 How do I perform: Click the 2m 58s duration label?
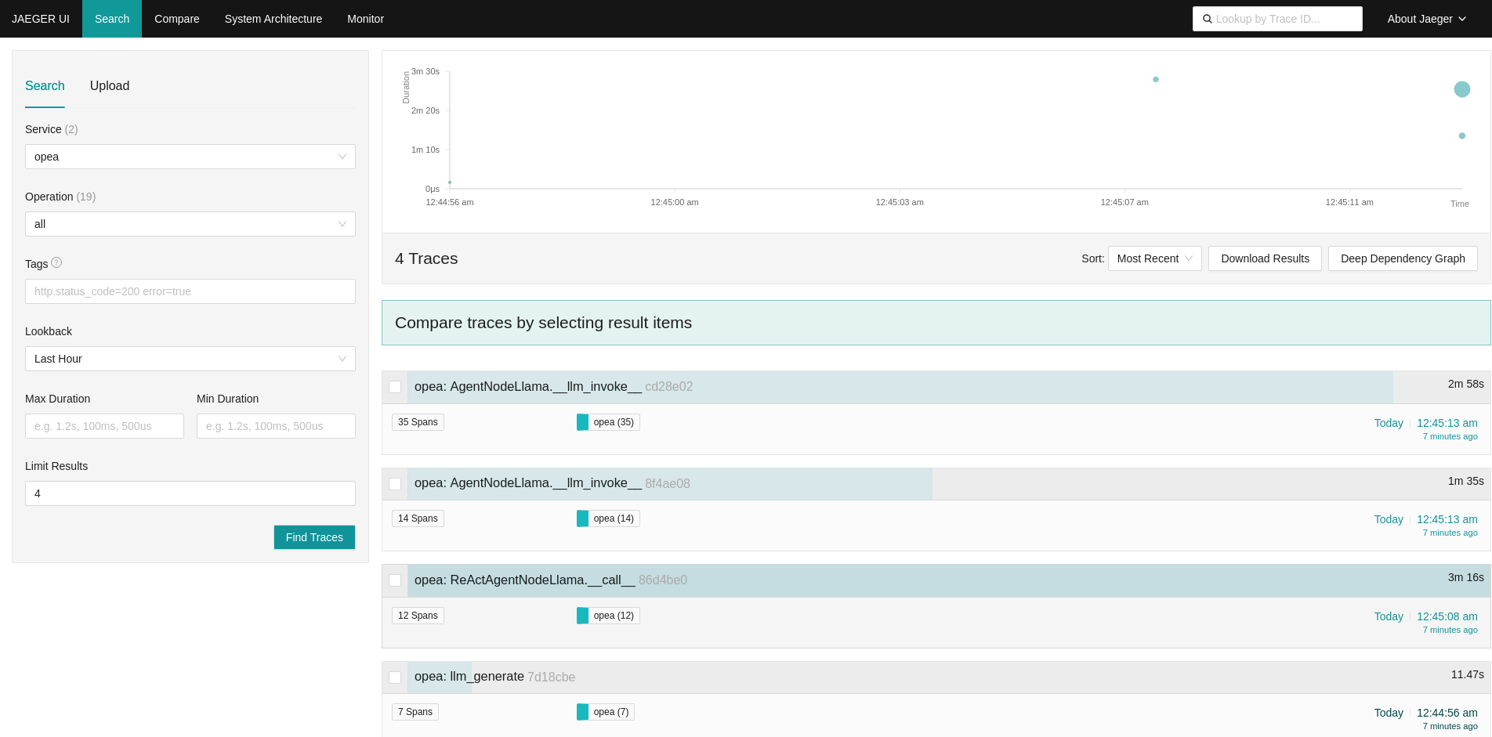pos(1465,384)
